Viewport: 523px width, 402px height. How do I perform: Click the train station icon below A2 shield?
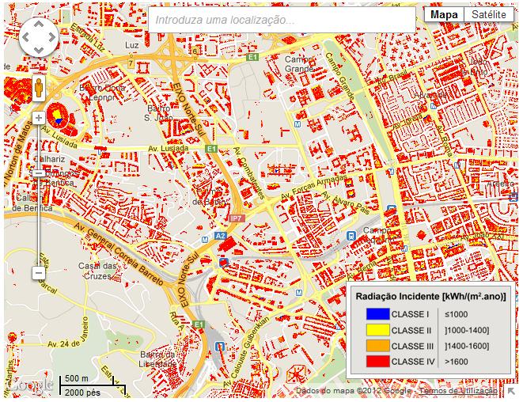(x=223, y=263)
